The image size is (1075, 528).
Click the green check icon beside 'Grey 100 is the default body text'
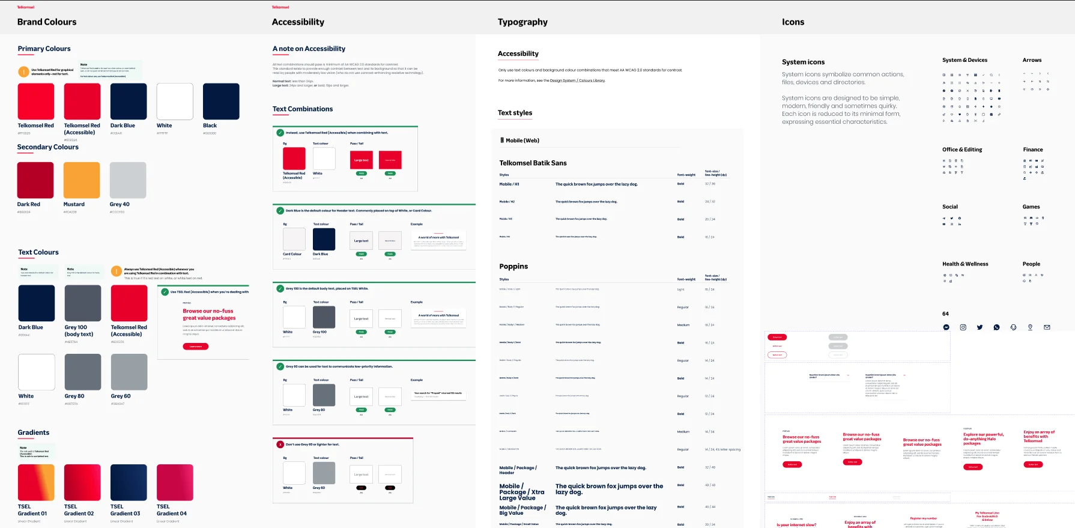(280, 288)
